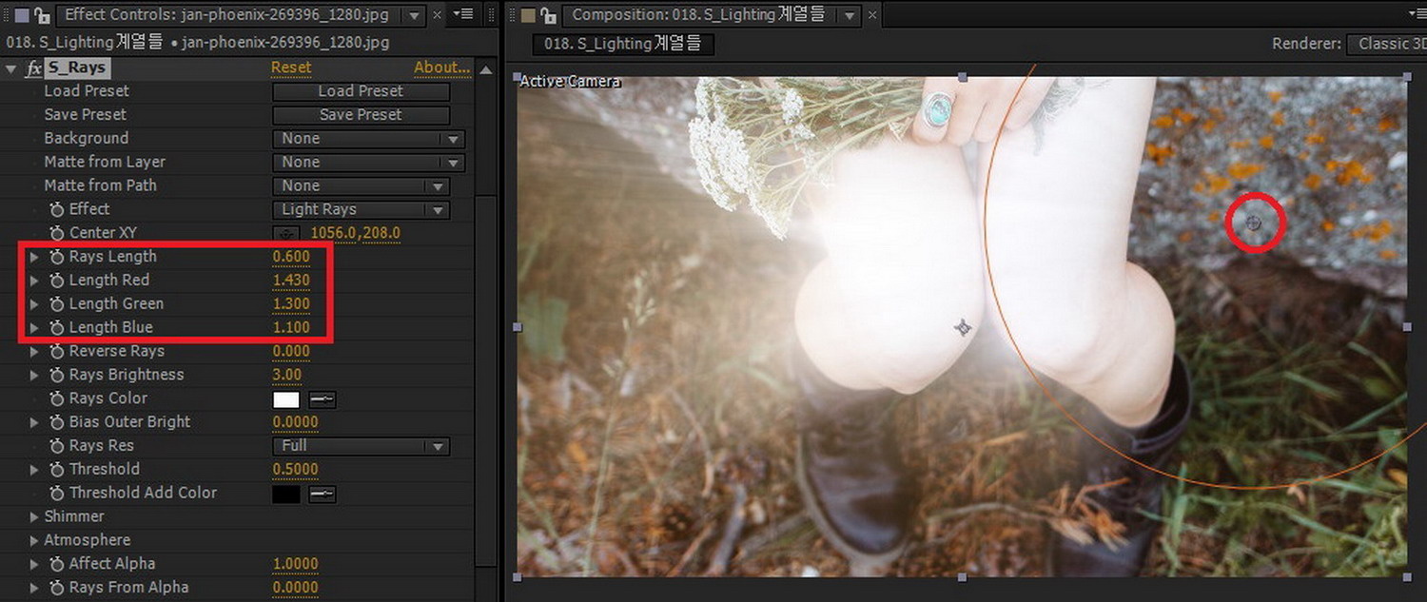The height and width of the screenshot is (602, 1427).
Task: Select the 018. S_Lighting composition sub-tab
Action: click(623, 44)
